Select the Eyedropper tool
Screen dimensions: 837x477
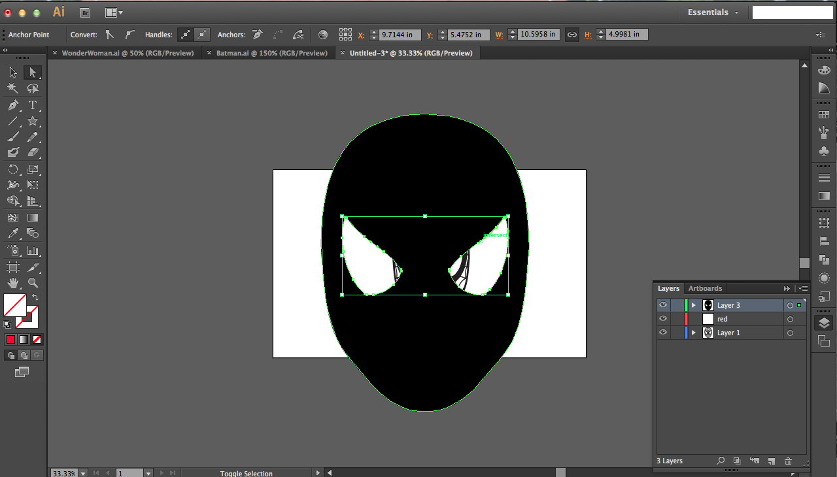[12, 233]
